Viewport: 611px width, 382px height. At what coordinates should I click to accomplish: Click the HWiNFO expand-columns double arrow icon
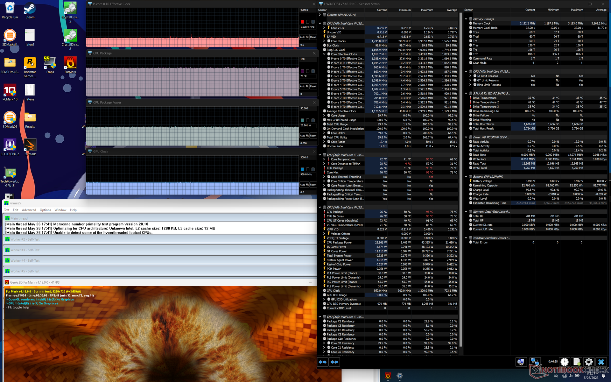(x=323, y=362)
